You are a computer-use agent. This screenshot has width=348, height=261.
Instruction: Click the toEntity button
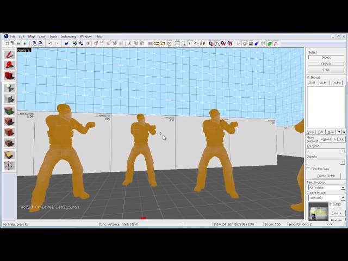339,139
